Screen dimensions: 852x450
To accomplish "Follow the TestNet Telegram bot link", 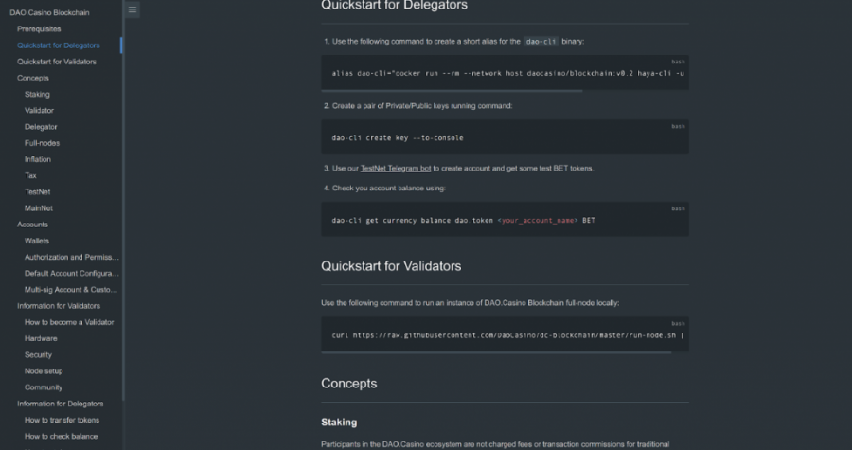I will click(396, 169).
